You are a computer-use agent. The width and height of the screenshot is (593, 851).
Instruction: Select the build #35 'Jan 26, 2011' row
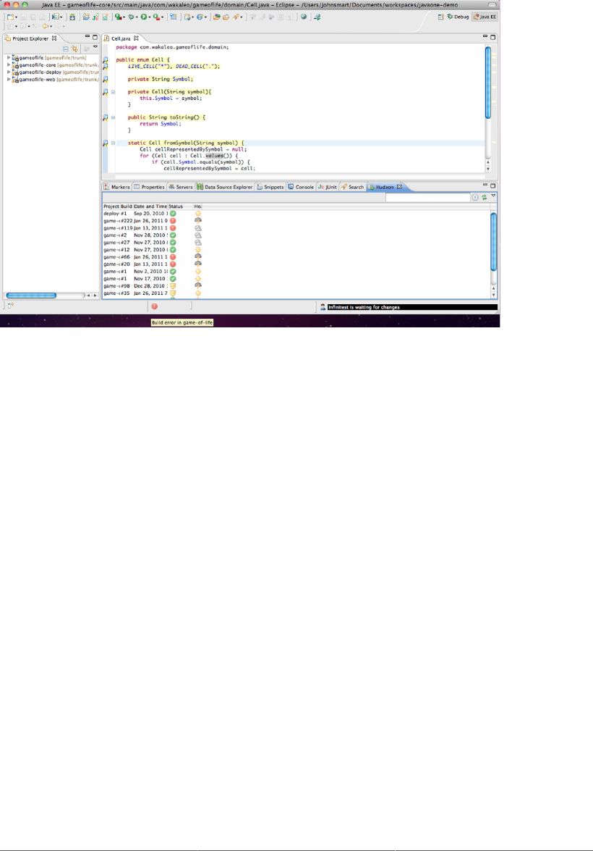point(296,293)
